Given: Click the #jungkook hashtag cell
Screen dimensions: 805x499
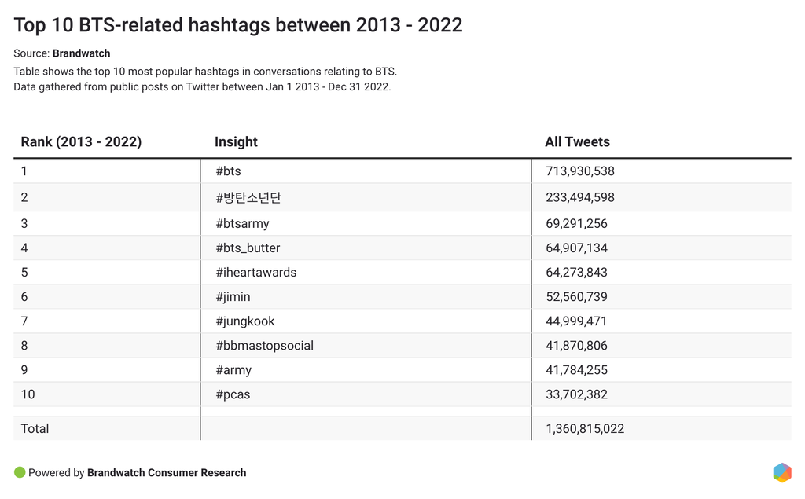Looking at the screenshot, I should 244,321.
